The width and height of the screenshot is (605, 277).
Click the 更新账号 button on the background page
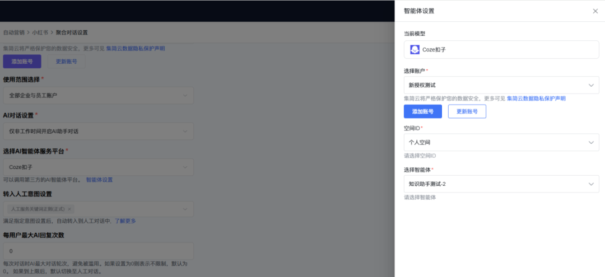(x=66, y=62)
